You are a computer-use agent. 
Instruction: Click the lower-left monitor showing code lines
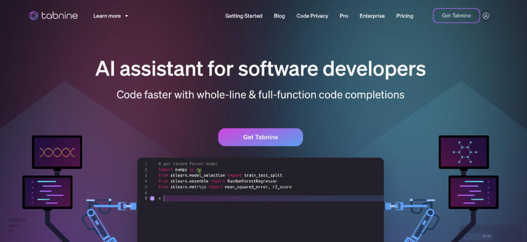coord(47,192)
